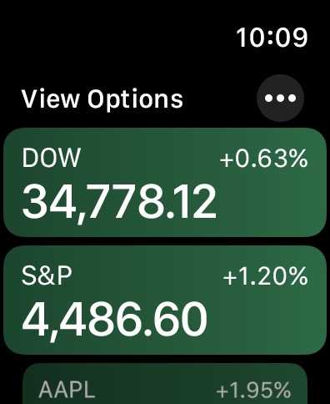330x404 pixels.
Task: Tap the 10:09 clock display
Action: point(272,38)
